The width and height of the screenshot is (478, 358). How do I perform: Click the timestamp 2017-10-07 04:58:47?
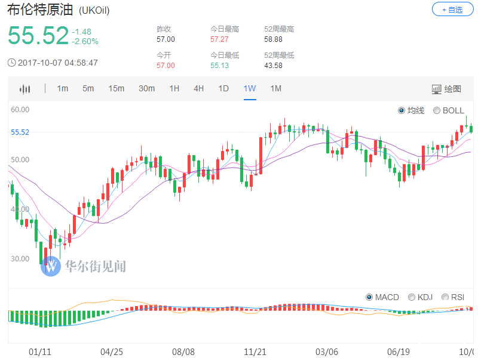point(58,63)
